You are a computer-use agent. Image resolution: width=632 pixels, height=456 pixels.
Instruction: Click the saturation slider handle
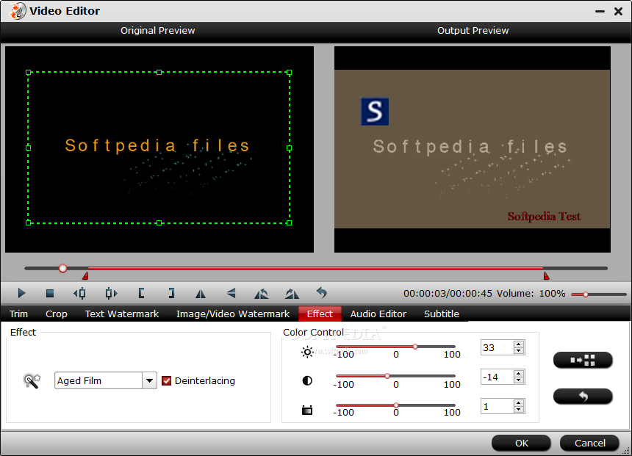click(x=396, y=405)
